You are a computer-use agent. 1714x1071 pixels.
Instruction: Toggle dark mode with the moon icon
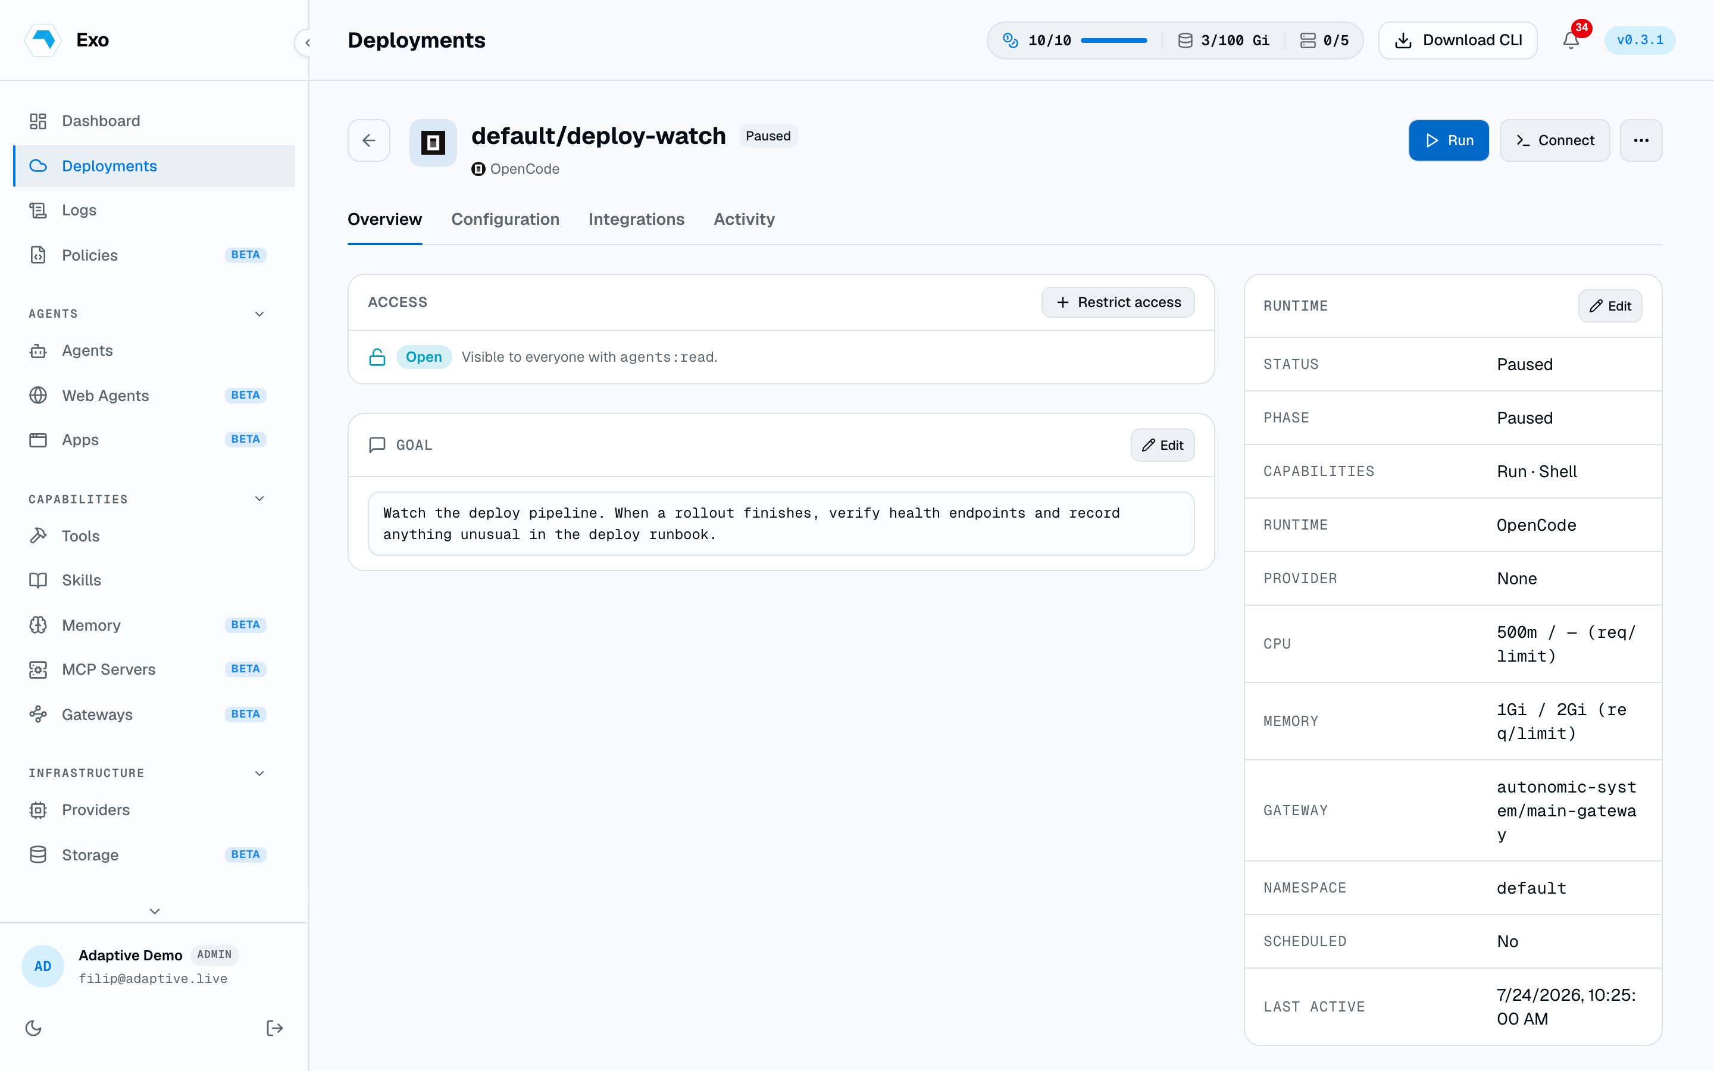[x=33, y=1028]
